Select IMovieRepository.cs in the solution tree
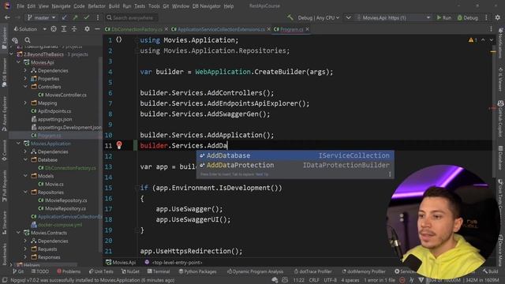Screen dimensions: 505x284 (x=62, y=200)
